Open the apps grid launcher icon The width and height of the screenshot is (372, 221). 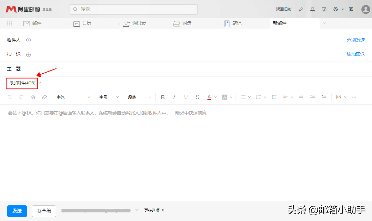coord(10,23)
